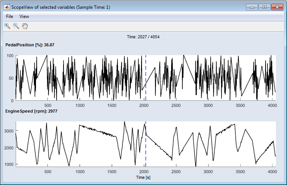The width and height of the screenshot is (287, 185).
Task: Activate the Pan hand tool
Action: [25, 26]
